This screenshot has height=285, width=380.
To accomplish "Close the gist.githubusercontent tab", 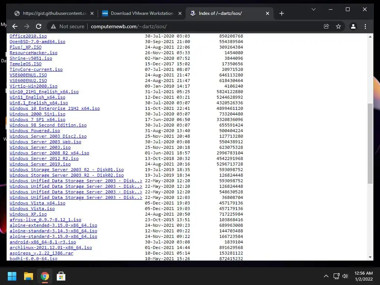I will [92, 13].
